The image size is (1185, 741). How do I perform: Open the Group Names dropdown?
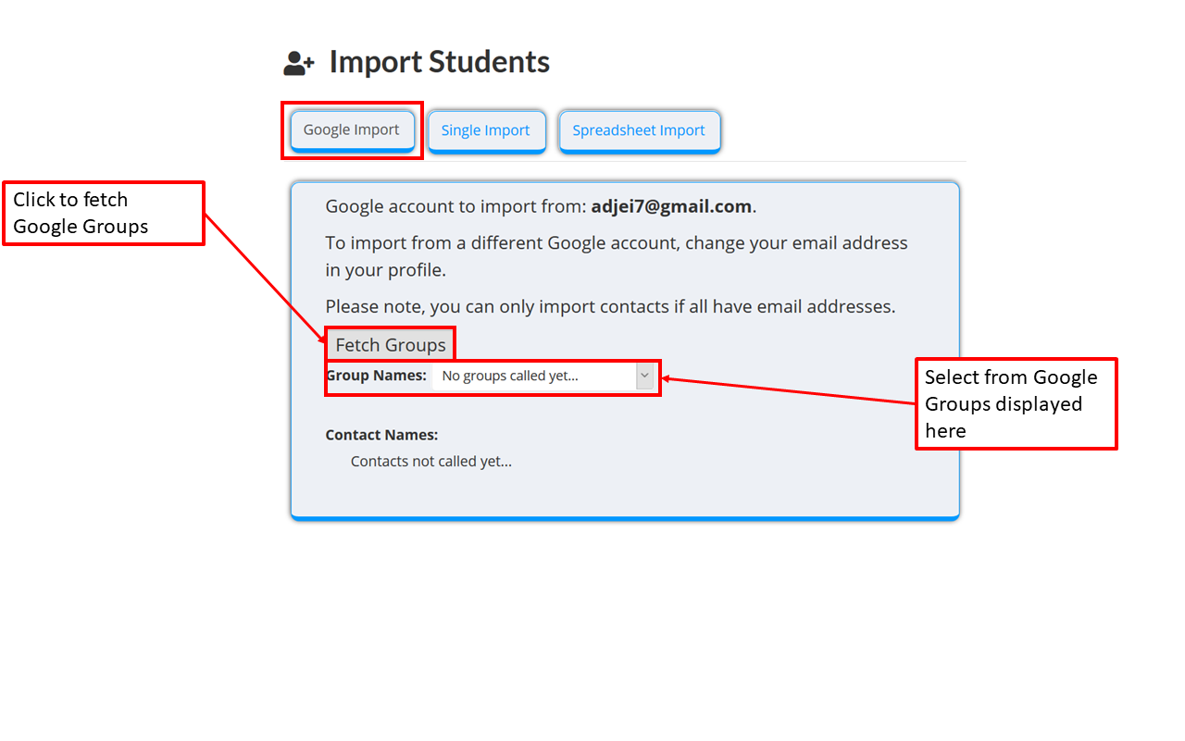click(x=544, y=376)
